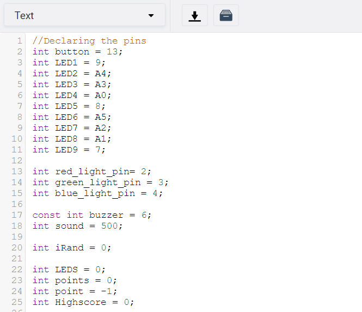The height and width of the screenshot is (312, 362).
Task: Click the line 'int LED9 = 7;'
Action: (x=69, y=150)
